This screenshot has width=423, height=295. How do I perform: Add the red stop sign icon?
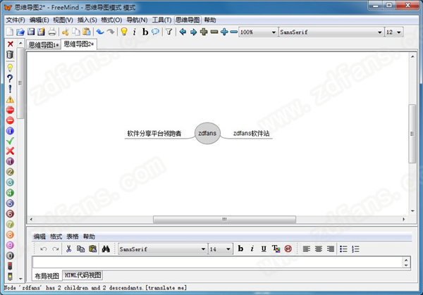[x=10, y=110]
